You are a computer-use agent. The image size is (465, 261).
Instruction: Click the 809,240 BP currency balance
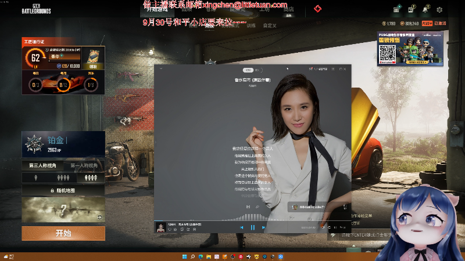pos(409,23)
